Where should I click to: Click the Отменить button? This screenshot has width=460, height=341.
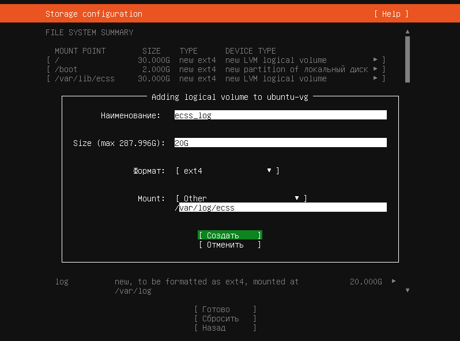[229, 245]
